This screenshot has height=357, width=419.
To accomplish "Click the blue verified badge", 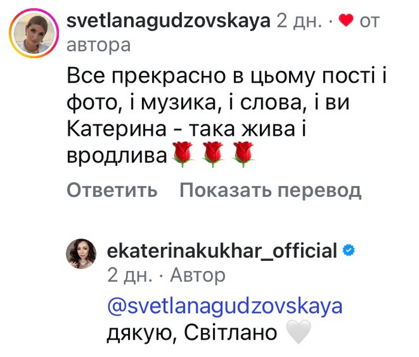I will (350, 251).
